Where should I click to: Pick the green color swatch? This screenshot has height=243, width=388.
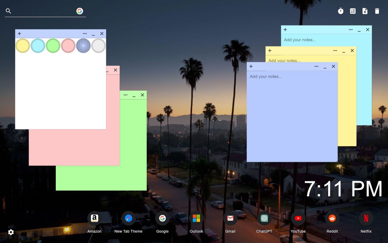pyautogui.click(x=53, y=46)
